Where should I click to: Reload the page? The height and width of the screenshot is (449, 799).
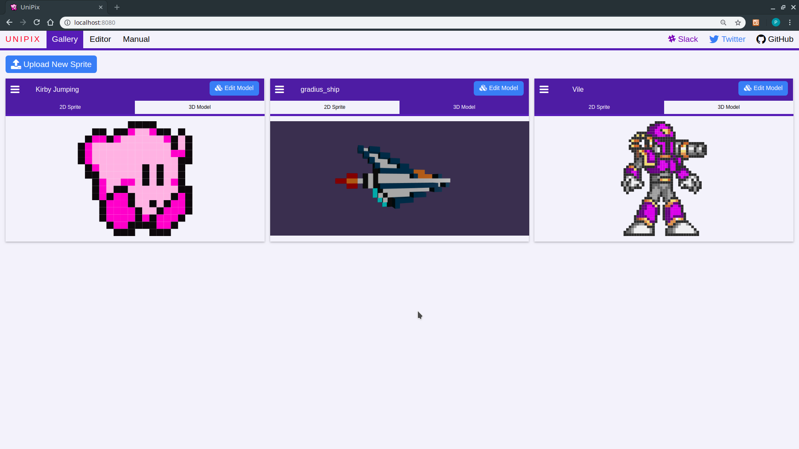click(37, 22)
